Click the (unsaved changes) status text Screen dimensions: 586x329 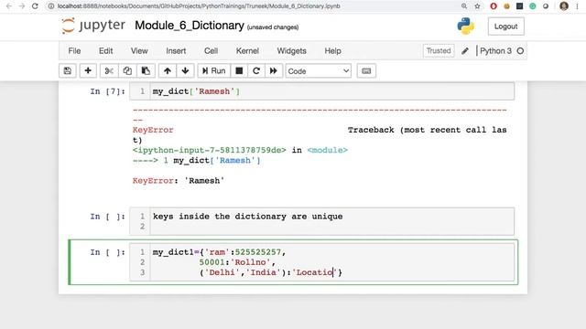click(x=273, y=27)
